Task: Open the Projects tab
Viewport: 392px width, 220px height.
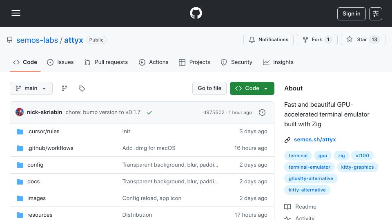Action: pyautogui.click(x=194, y=62)
